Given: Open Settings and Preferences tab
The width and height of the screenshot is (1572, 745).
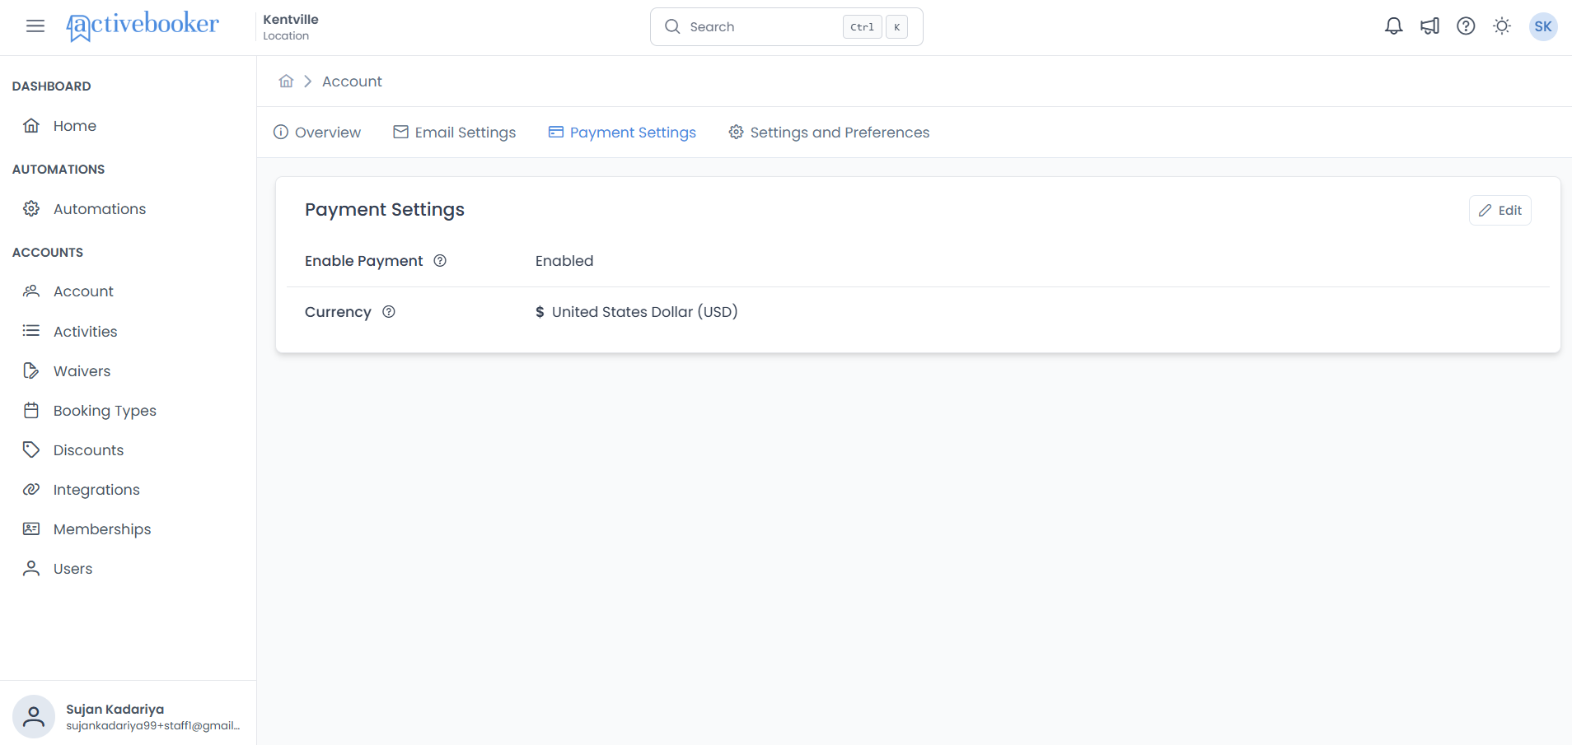Looking at the screenshot, I should click(829, 133).
